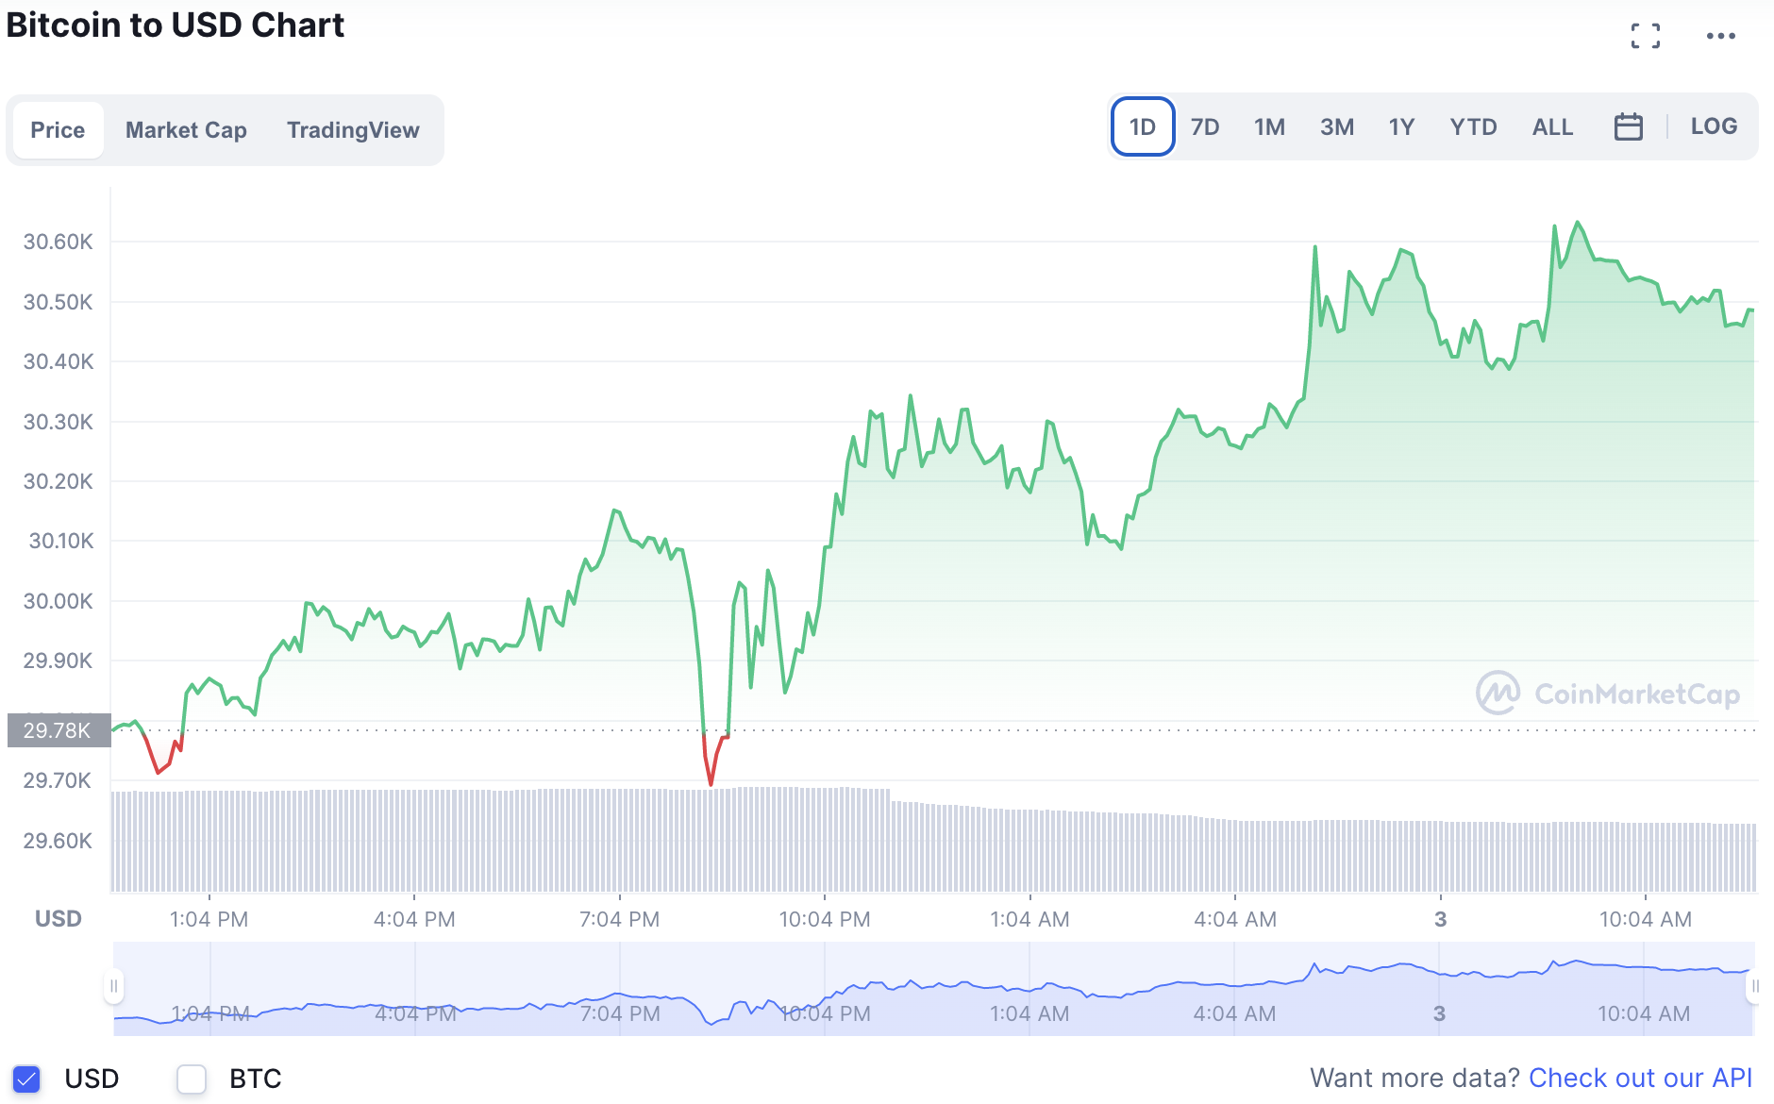Viewport: 1774px width, 1104px height.
Task: Click the USD axis unit label
Action: [x=59, y=919]
